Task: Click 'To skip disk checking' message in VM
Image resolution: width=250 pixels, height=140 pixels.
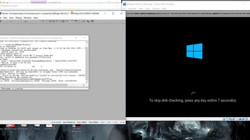Action: (x=193, y=100)
